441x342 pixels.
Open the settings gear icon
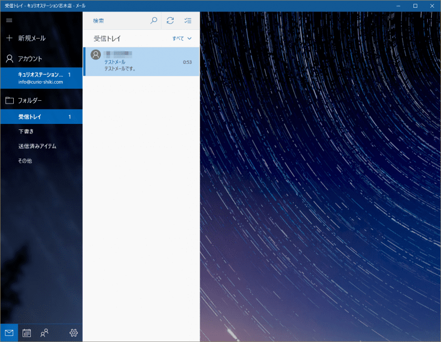[x=73, y=333]
